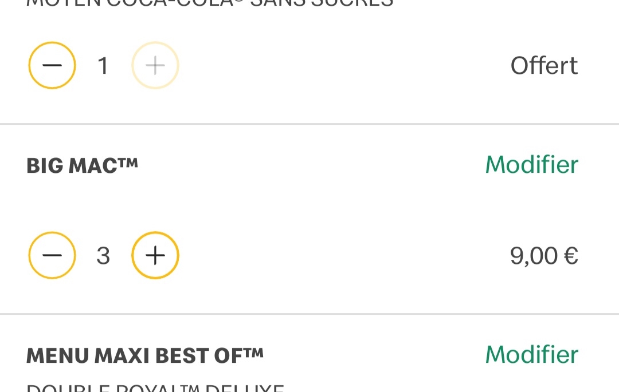The width and height of the screenshot is (619, 392).
Task: Open Modifier for Menu Maxi Best Of
Action: point(531,355)
